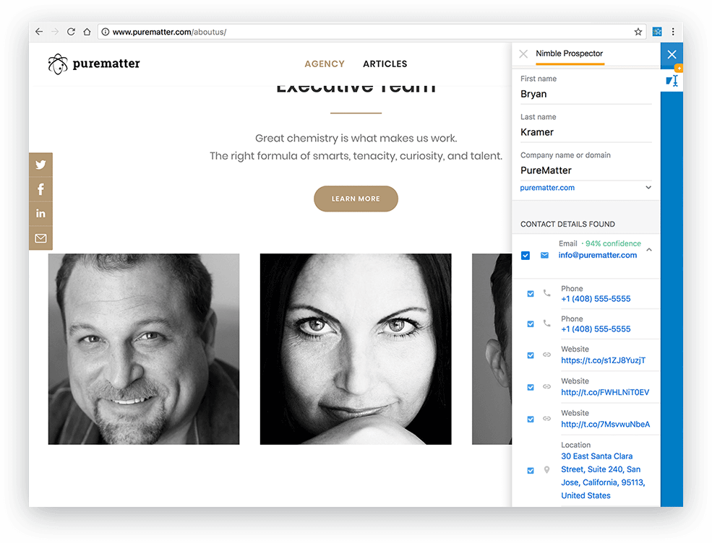Open Chrome three-dot menu
The image size is (712, 543).
click(673, 32)
